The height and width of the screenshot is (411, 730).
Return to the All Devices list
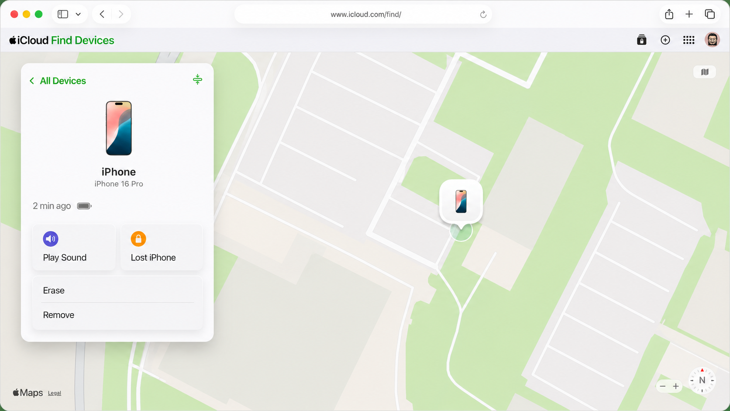coord(58,81)
